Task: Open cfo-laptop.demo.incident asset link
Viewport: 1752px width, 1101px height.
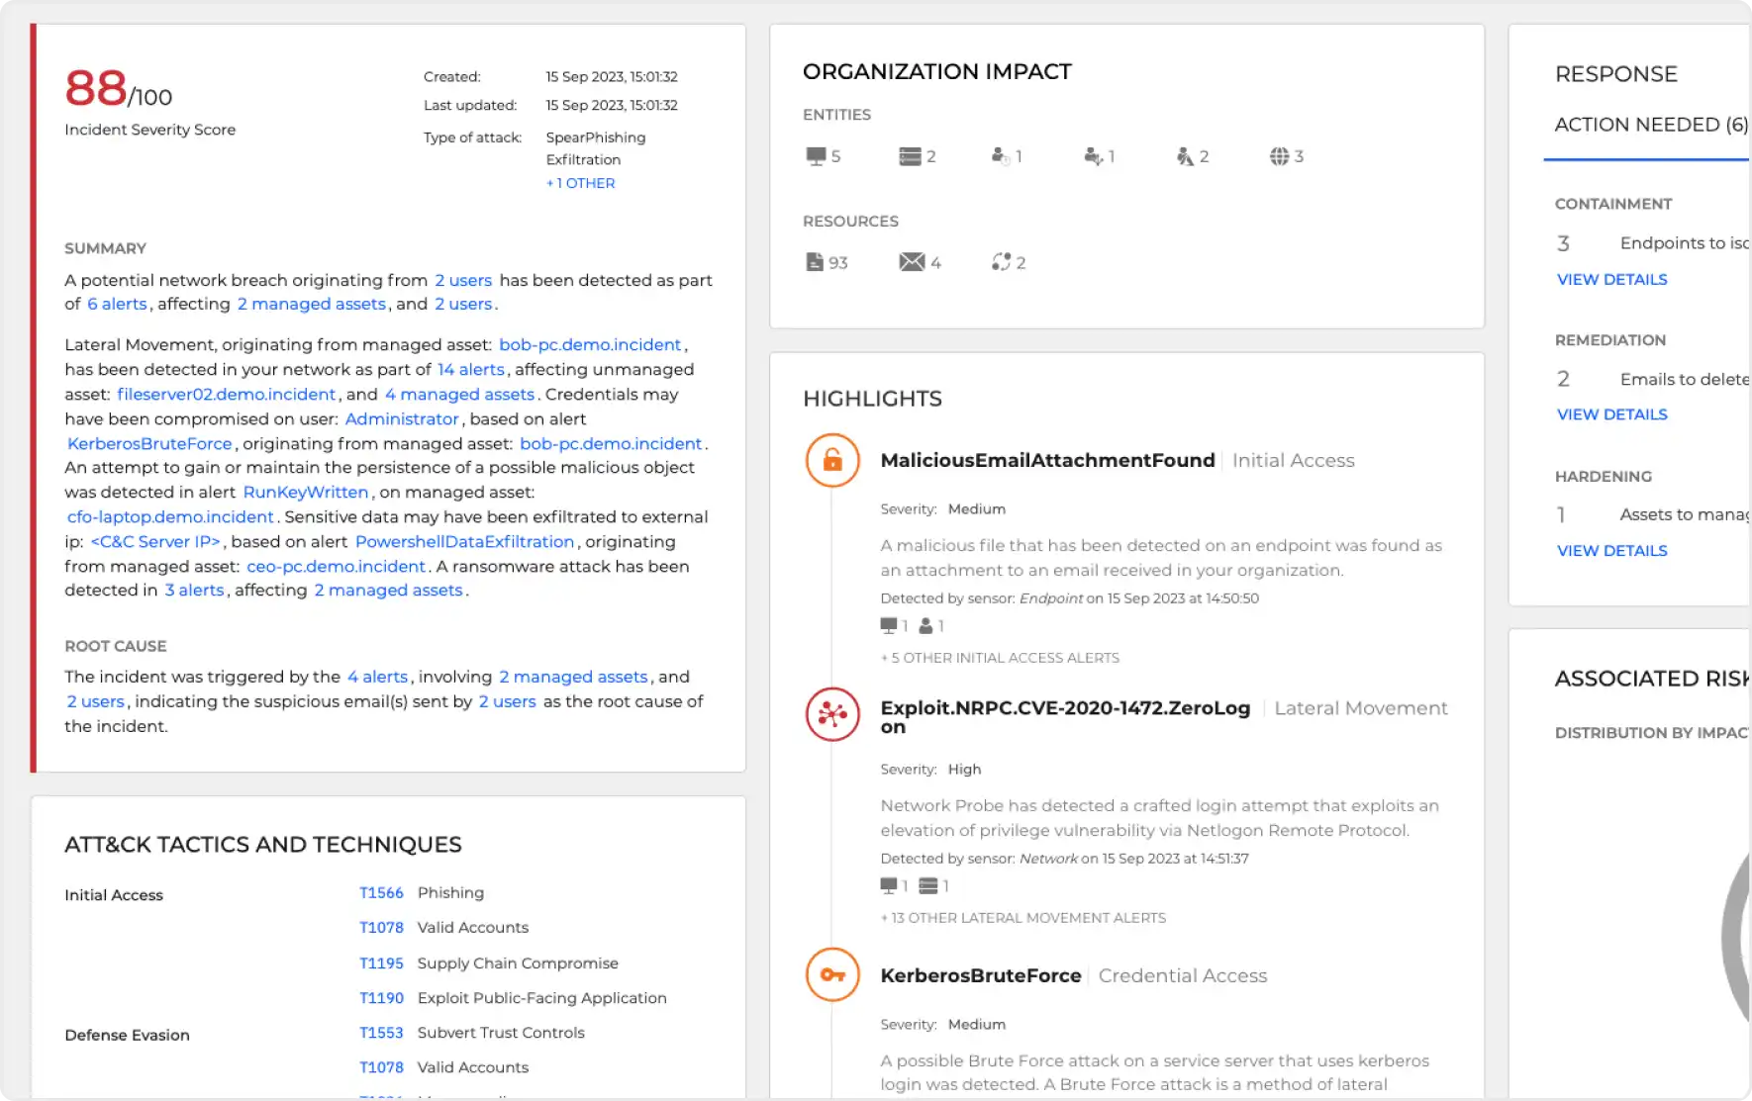Action: (170, 516)
